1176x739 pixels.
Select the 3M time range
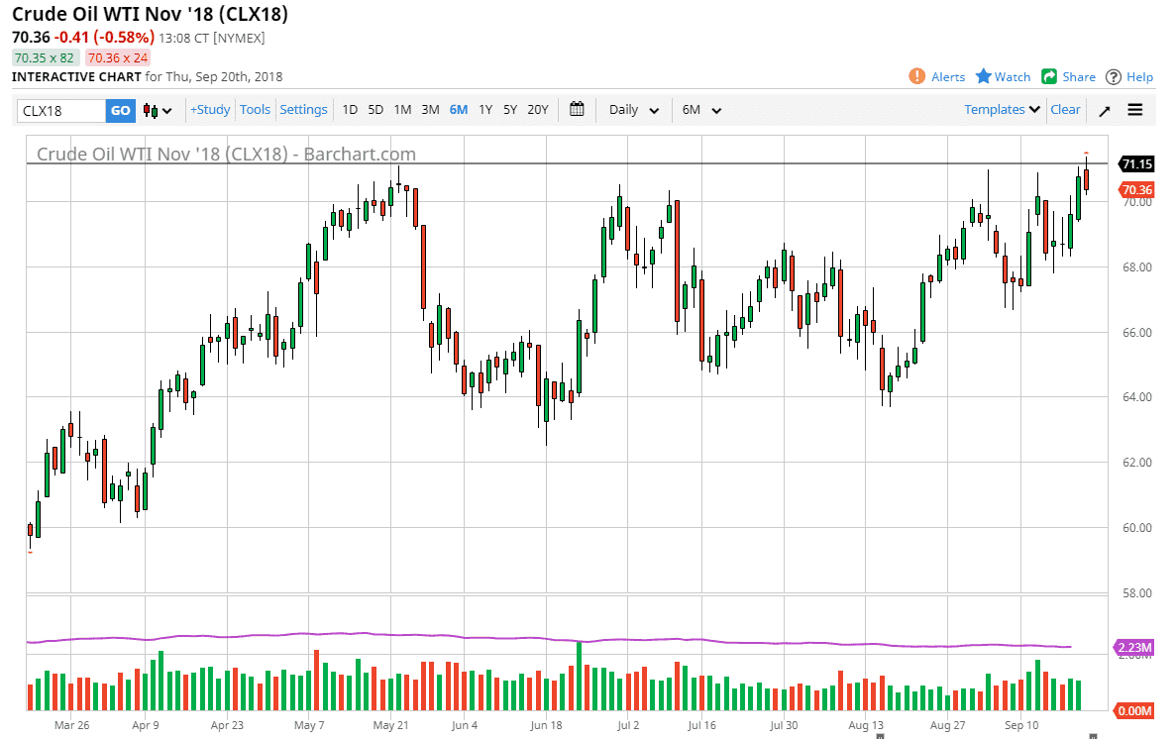[x=430, y=110]
